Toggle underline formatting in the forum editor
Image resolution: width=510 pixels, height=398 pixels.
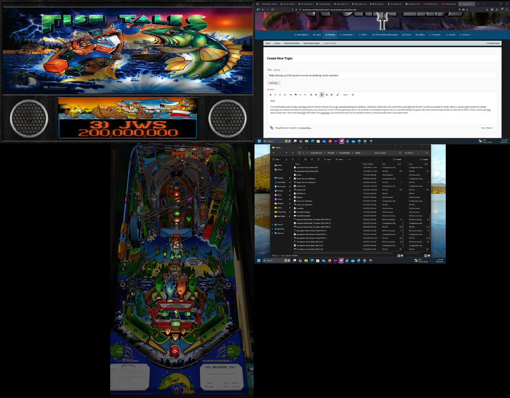point(280,95)
